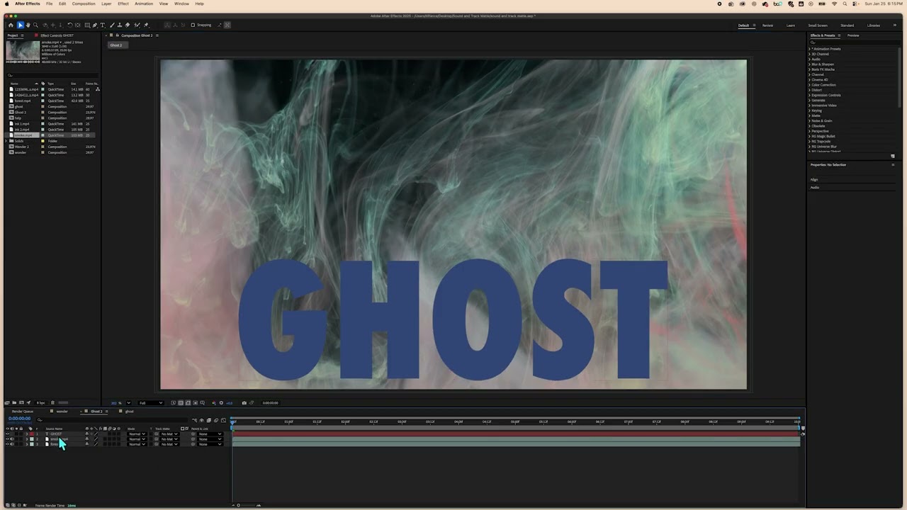Select the Rotation tool
Viewport: 907px width, 510px height.
70,25
